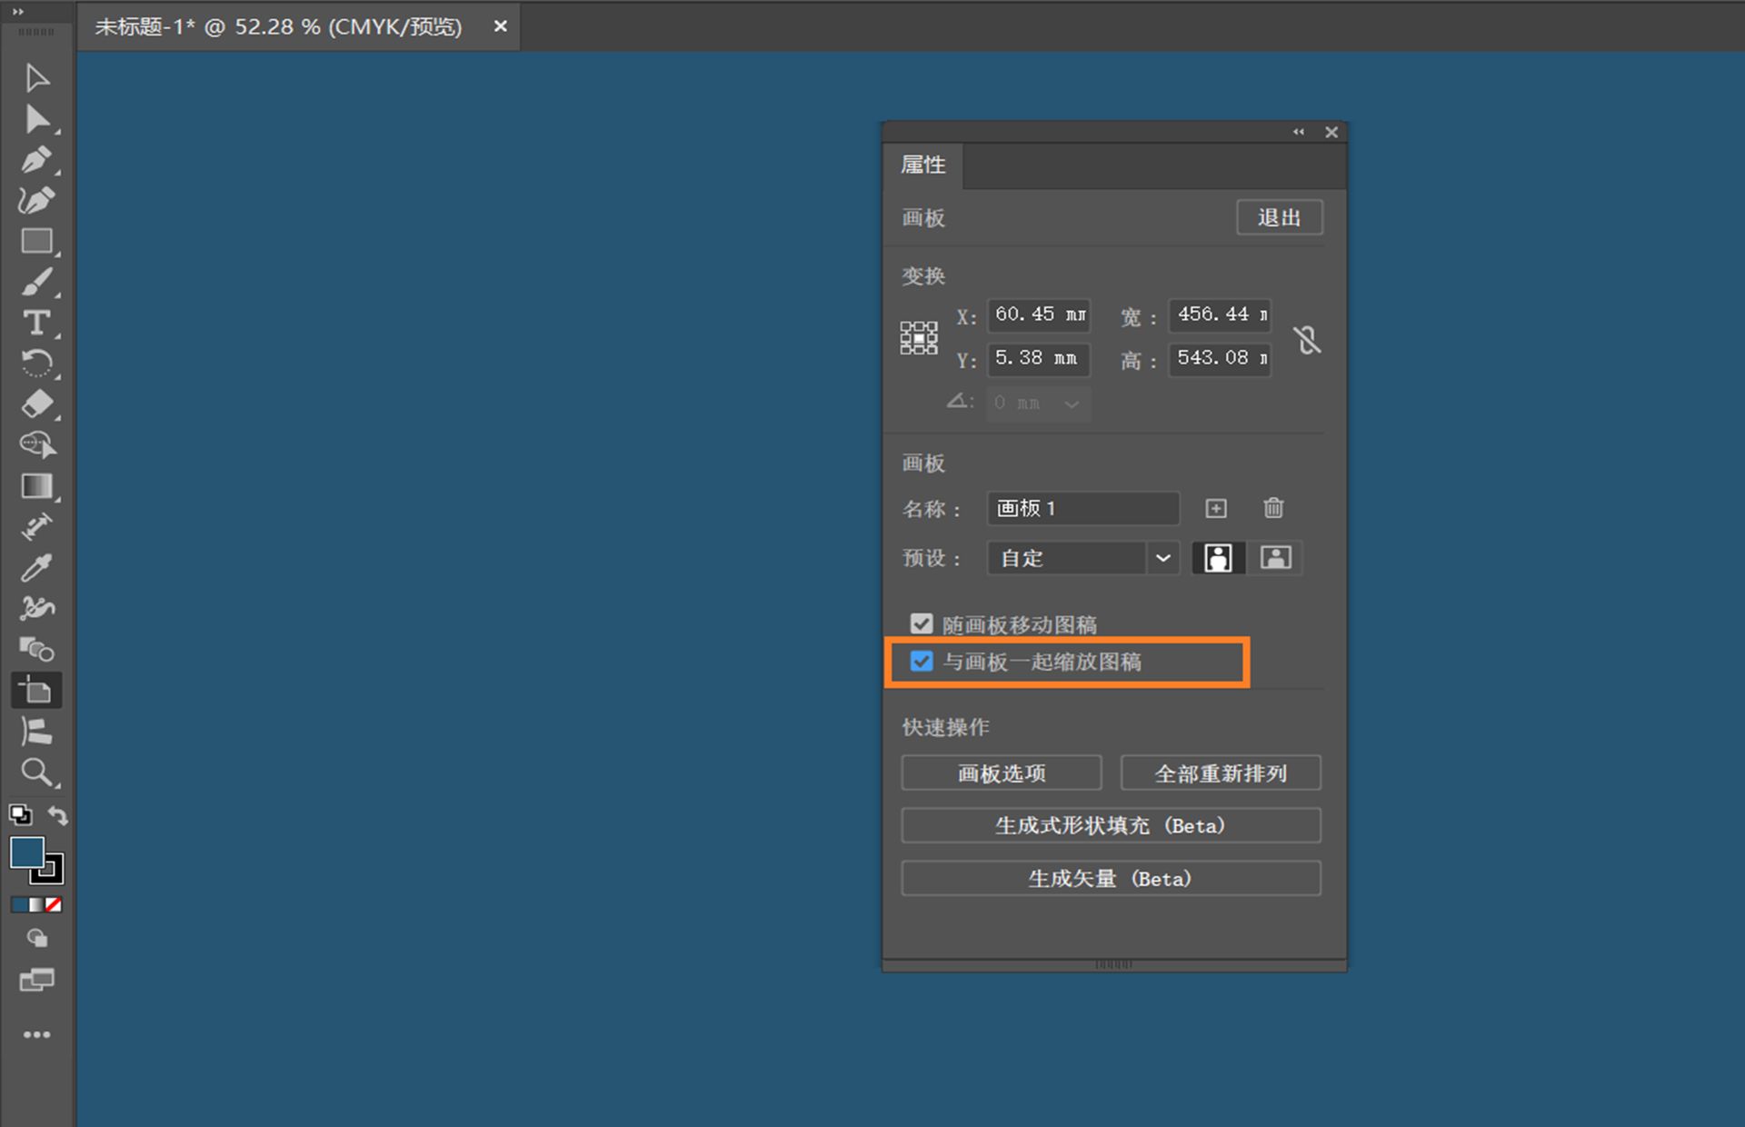The height and width of the screenshot is (1127, 1745).
Task: Collapse the Properties panel with double arrows
Action: (1298, 132)
